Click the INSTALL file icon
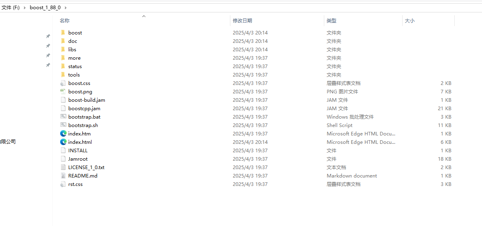Viewport: 482px width, 226px height. coord(63,150)
